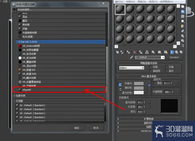Click Go Forward to Sibling icon
Viewport: 195px width, 141px height.
(181, 52)
